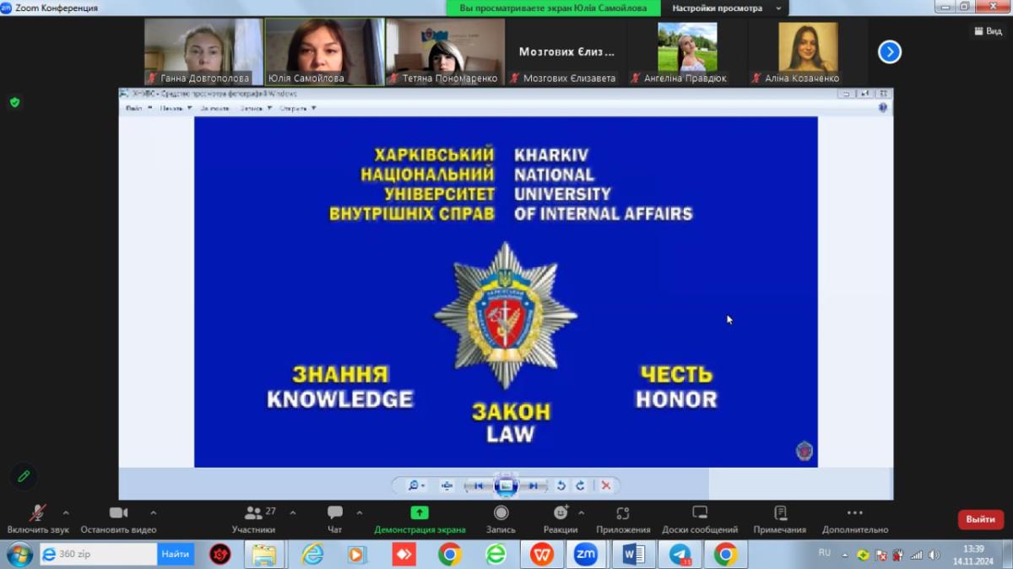The height and width of the screenshot is (569, 1013).
Task: Launch Internet Explorer from the taskbar
Action: pos(312,554)
